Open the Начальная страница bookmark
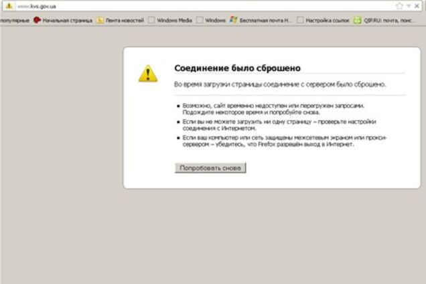 coord(63,20)
